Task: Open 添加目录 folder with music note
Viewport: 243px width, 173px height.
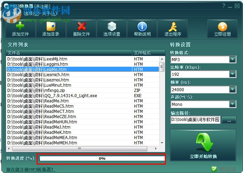Action: [51, 26]
